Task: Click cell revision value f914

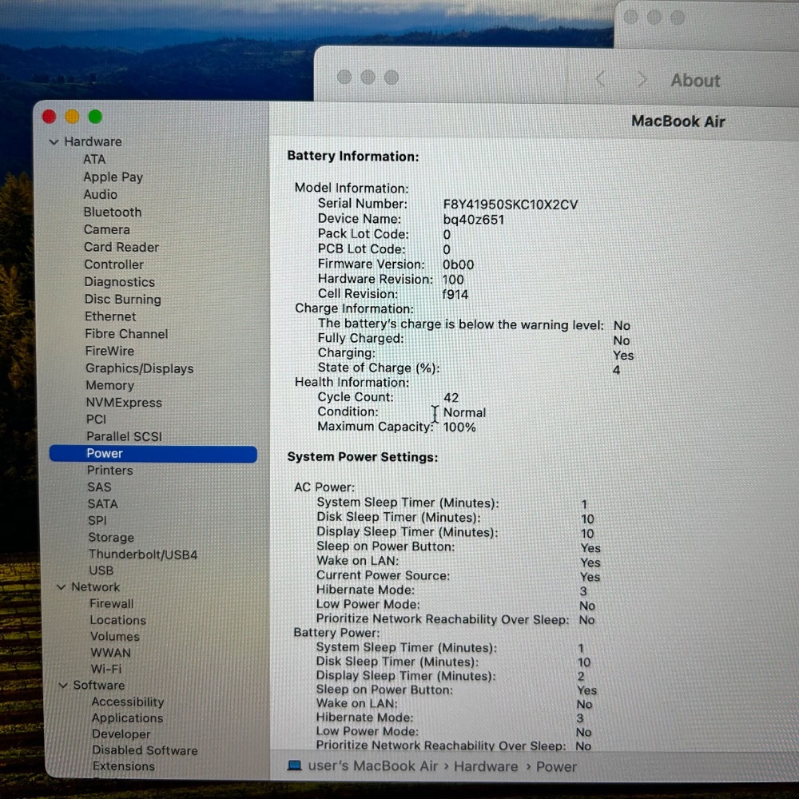Action: tap(455, 295)
